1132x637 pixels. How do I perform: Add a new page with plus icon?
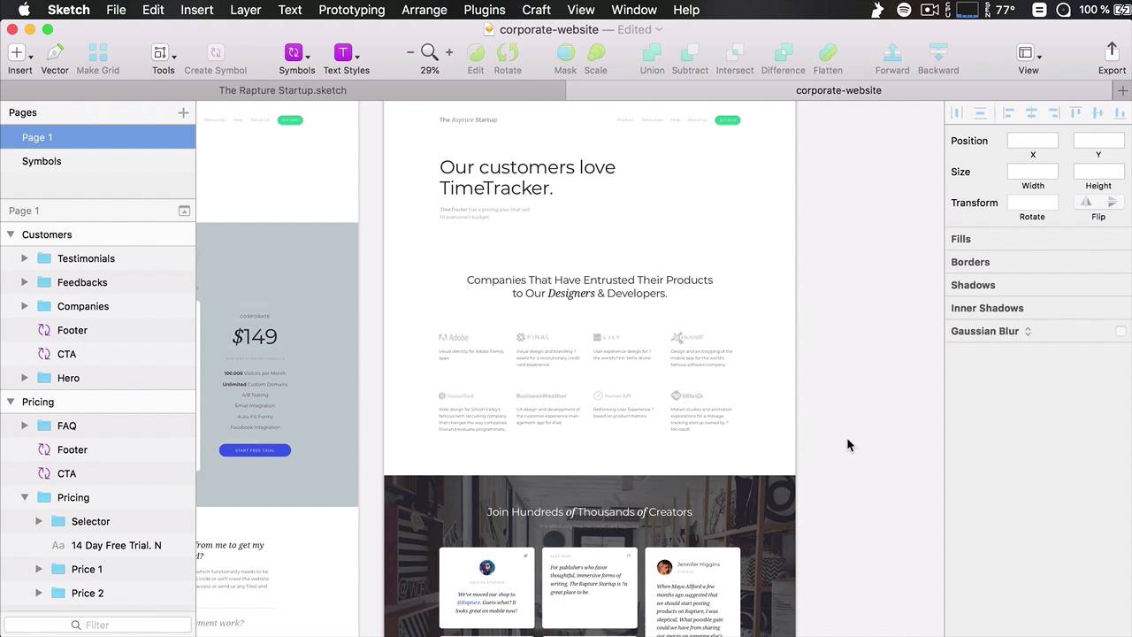click(183, 112)
